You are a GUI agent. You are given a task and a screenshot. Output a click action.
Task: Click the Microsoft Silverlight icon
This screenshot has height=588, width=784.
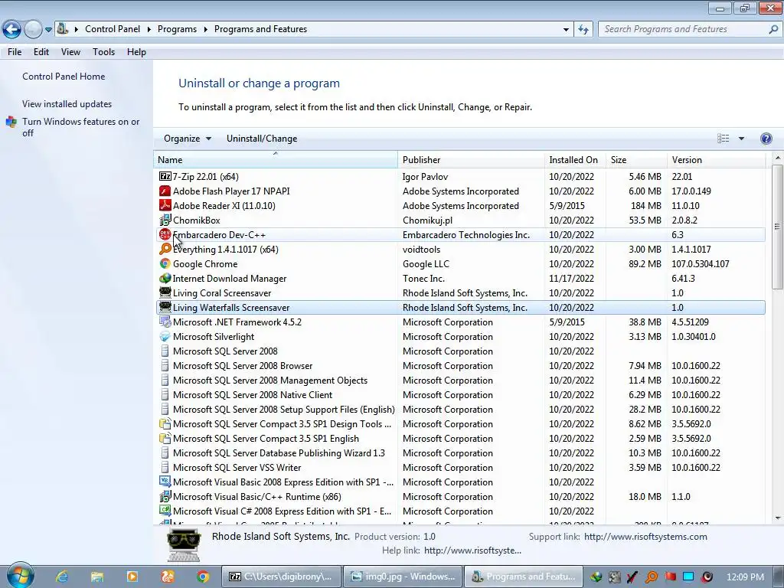165,337
